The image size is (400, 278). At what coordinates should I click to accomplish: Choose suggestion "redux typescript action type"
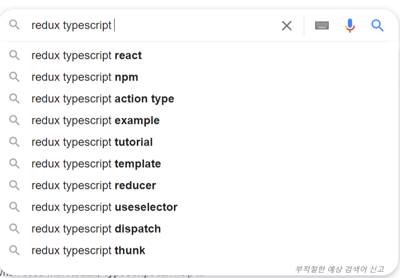point(199,98)
